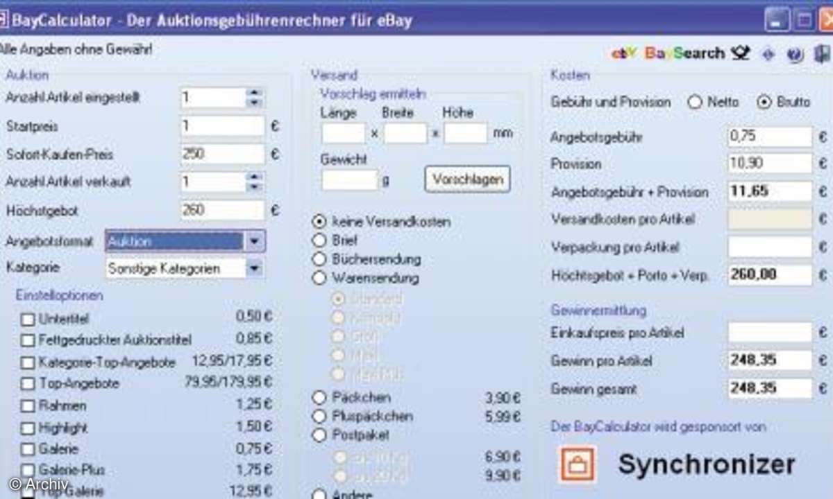
Task: Click 'Anzahl Artikel eingestellt' number field
Action: [212, 98]
